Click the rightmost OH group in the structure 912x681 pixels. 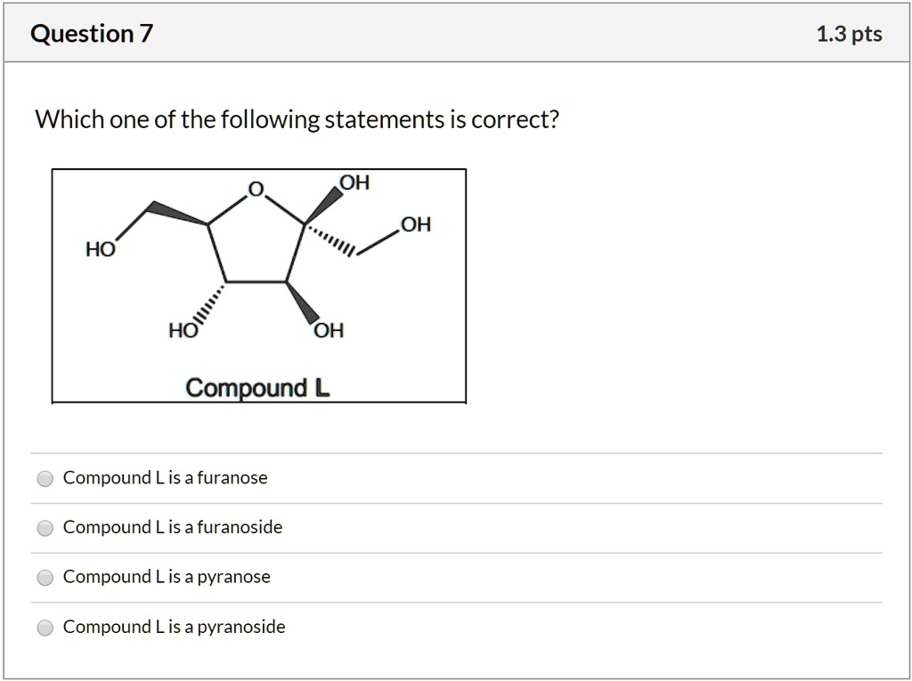point(413,225)
